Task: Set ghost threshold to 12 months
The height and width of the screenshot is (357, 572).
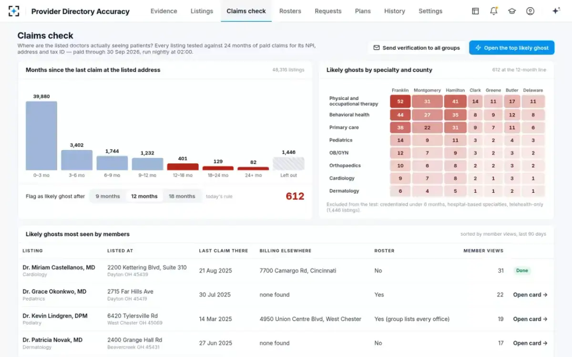Action: [144, 196]
